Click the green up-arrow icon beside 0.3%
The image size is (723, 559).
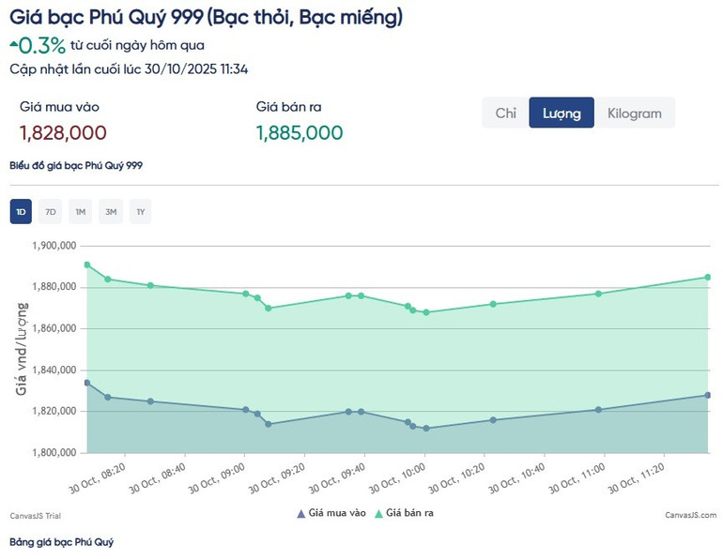point(14,42)
